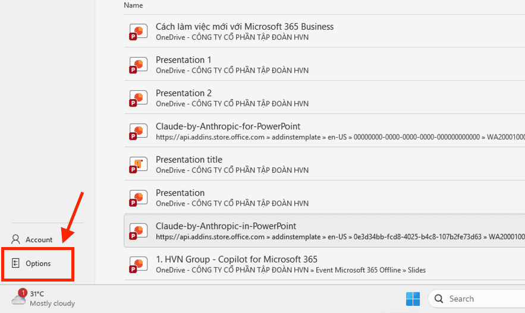The width and height of the screenshot is (525, 313).
Task: Click the OneDrive path under Presentation title
Action: (232, 170)
